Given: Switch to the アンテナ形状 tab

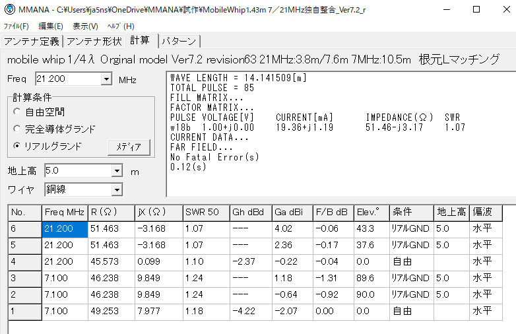Looking at the screenshot, I should point(94,42).
